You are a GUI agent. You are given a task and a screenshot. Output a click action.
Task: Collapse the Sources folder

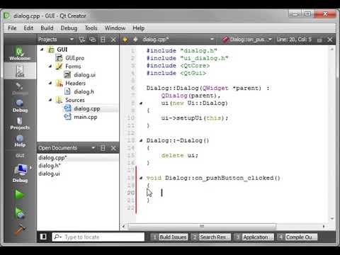point(50,100)
